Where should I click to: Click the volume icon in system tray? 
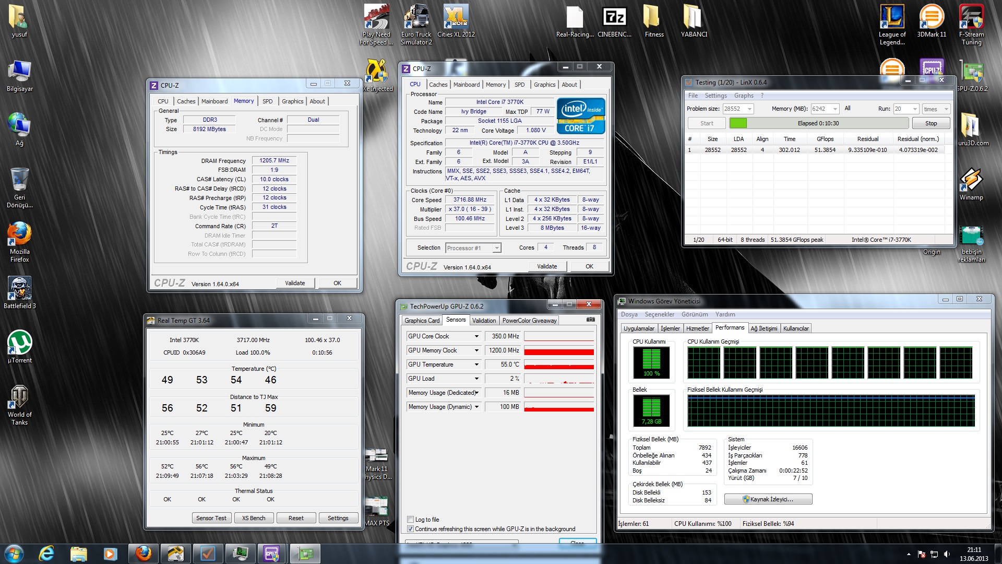pyautogui.click(x=947, y=554)
